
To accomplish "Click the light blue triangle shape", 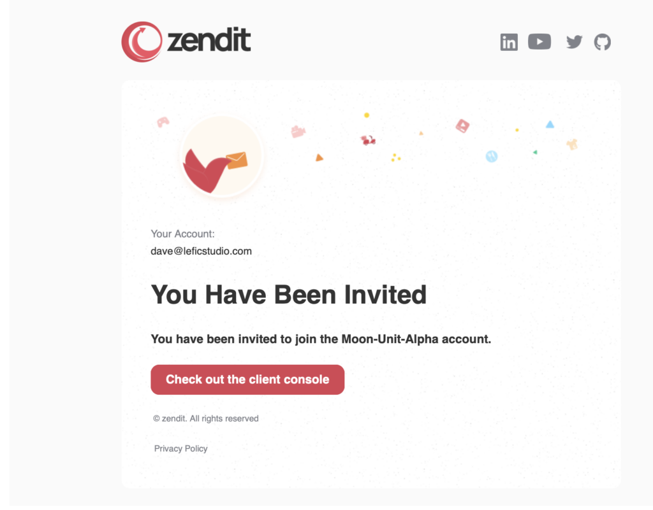I will click(550, 124).
